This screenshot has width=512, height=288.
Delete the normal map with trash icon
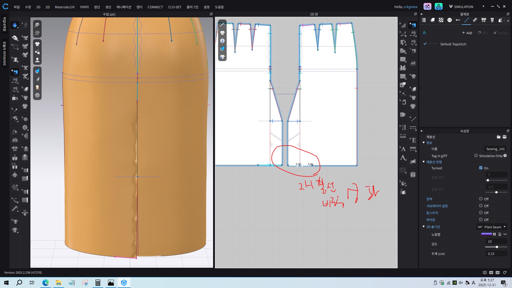click(x=500, y=234)
